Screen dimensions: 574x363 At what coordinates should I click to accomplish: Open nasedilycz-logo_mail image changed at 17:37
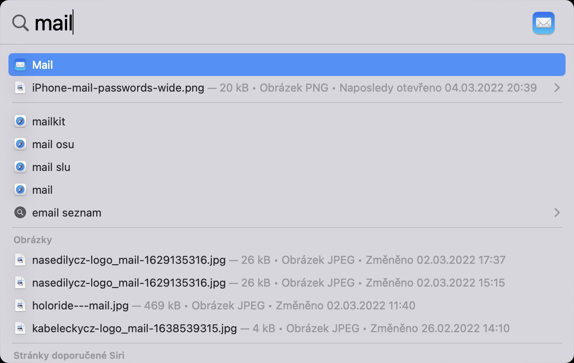[129, 260]
